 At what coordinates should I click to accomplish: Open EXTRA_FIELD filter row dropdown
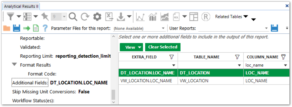click(x=173, y=65)
